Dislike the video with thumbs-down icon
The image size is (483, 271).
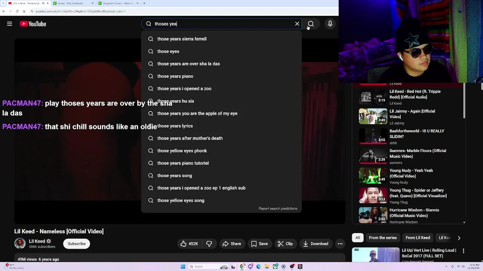tap(209, 244)
